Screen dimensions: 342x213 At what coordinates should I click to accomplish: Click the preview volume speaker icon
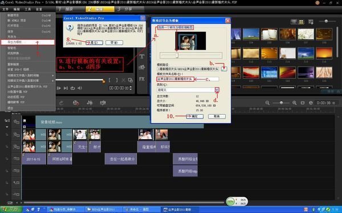point(80,88)
